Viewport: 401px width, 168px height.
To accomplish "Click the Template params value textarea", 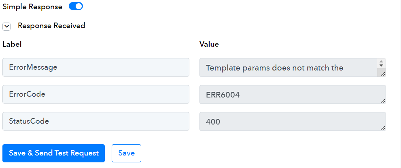I will [x=289, y=67].
